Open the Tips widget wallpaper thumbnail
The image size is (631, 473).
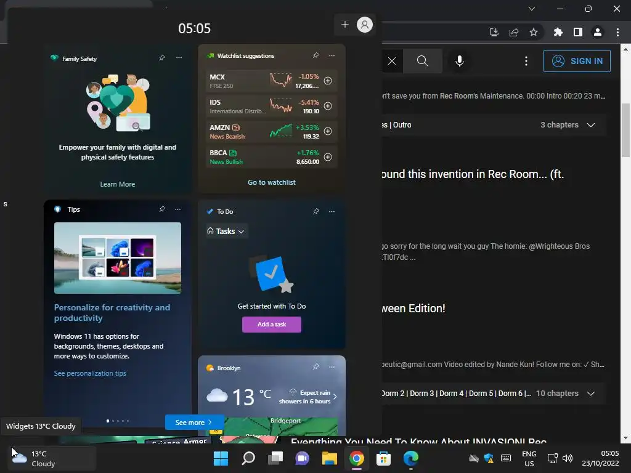(118, 258)
